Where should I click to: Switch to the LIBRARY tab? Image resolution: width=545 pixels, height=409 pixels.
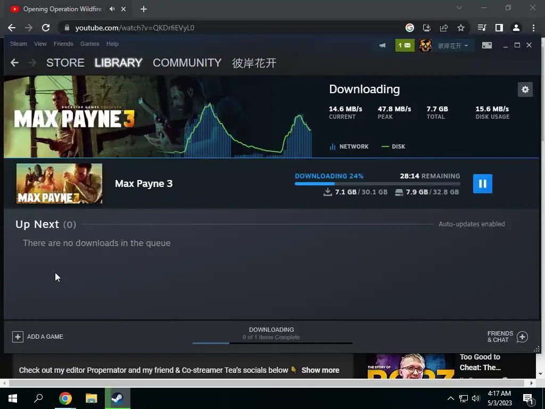tap(119, 63)
